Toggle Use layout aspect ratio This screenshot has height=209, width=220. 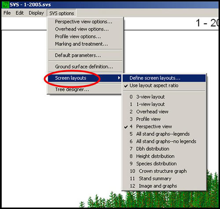tap(164, 85)
